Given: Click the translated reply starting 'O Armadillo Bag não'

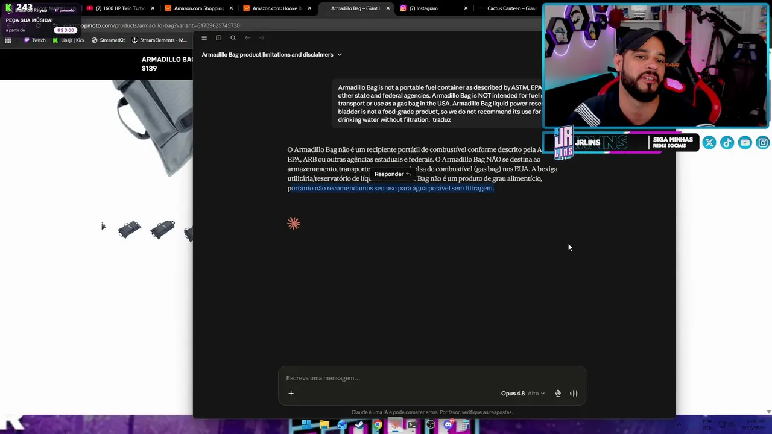Looking at the screenshot, I should point(422,169).
